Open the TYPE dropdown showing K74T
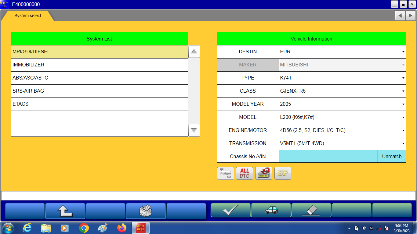Screen dimensions: 417x234 [342, 78]
